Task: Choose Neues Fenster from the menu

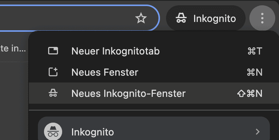Action: (x=154, y=72)
